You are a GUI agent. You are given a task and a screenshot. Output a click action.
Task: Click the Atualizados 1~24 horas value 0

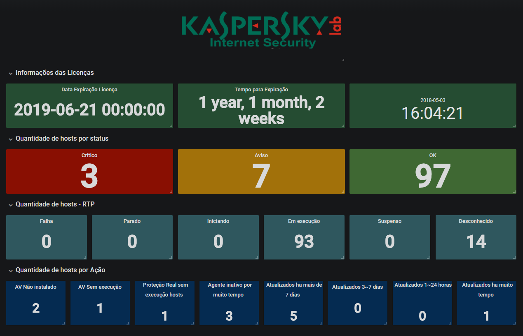pos(422,316)
